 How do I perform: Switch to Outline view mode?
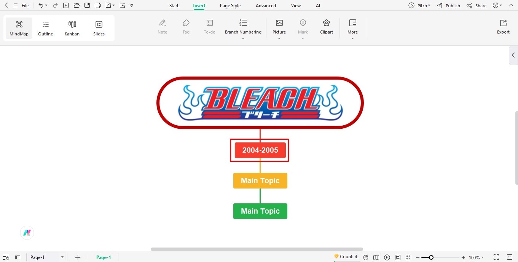[46, 28]
